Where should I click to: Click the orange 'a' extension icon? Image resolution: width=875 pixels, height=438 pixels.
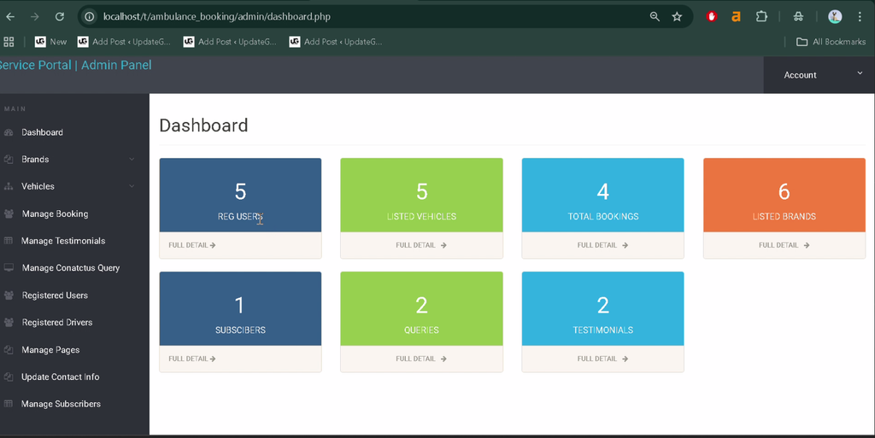pos(736,17)
